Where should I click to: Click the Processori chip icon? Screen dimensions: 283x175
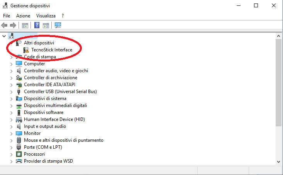click(x=19, y=154)
